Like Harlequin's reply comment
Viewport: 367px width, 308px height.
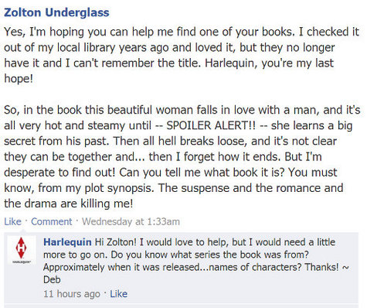[x=118, y=294]
